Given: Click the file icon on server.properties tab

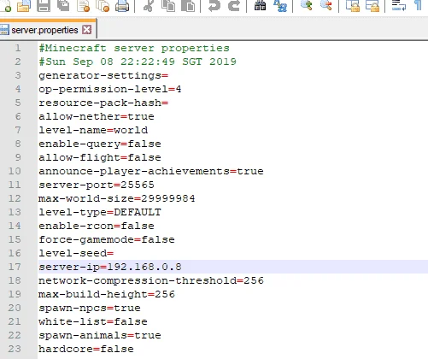Looking at the screenshot, I should (x=4, y=30).
